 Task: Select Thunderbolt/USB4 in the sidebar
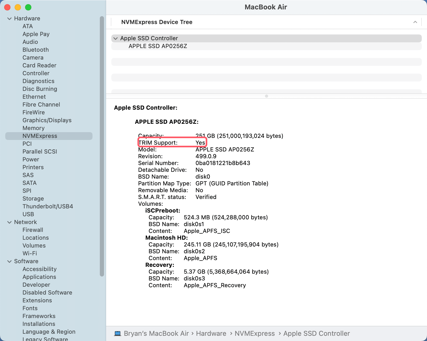click(x=48, y=207)
